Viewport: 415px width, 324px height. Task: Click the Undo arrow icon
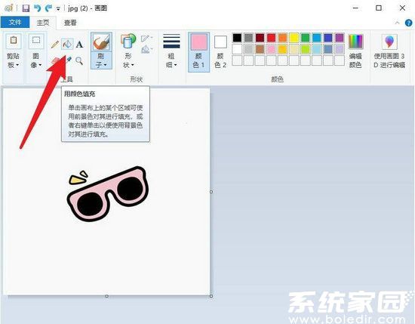[x=37, y=8]
